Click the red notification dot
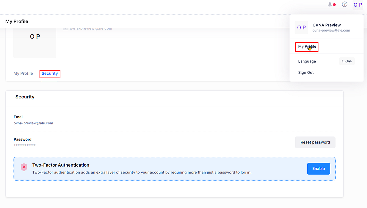Viewport: 367px width, 208px height. [x=334, y=5]
